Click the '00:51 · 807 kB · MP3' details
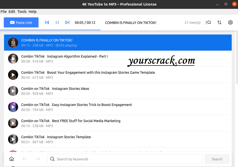The width and height of the screenshot is (238, 167). (x=37, y=142)
